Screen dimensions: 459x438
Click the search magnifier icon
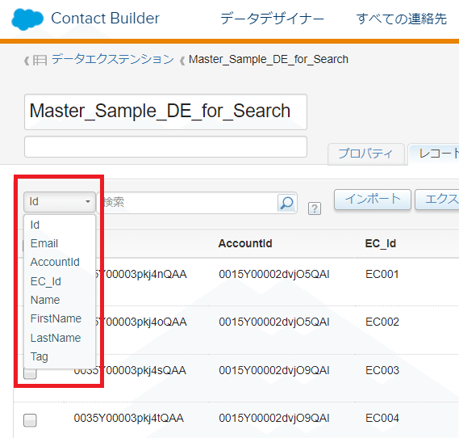click(286, 203)
